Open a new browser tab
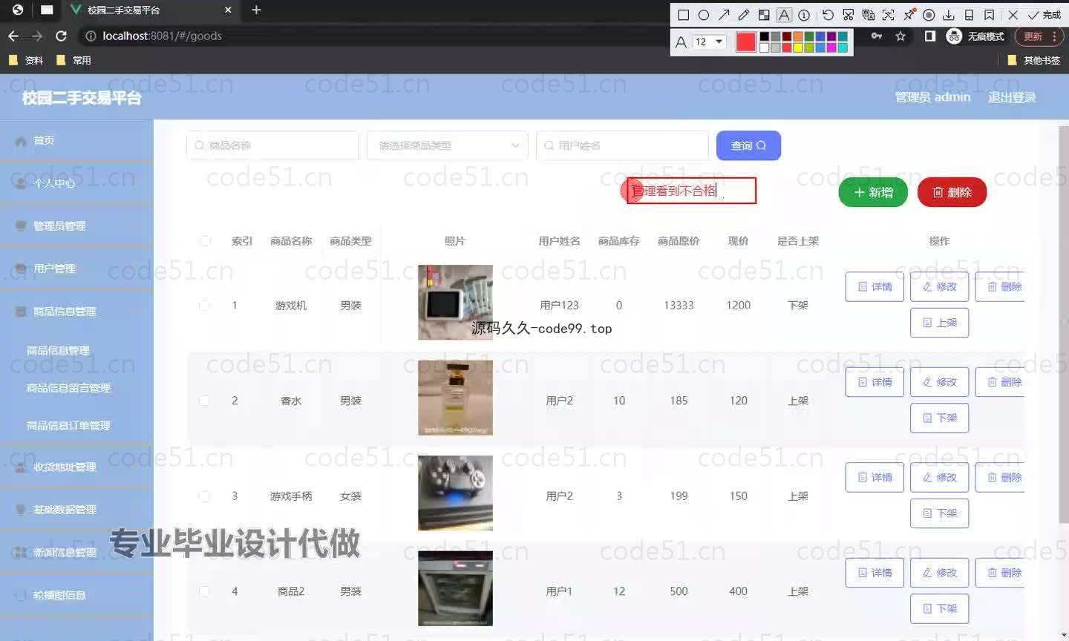Viewport: 1069px width, 641px height. (x=256, y=10)
